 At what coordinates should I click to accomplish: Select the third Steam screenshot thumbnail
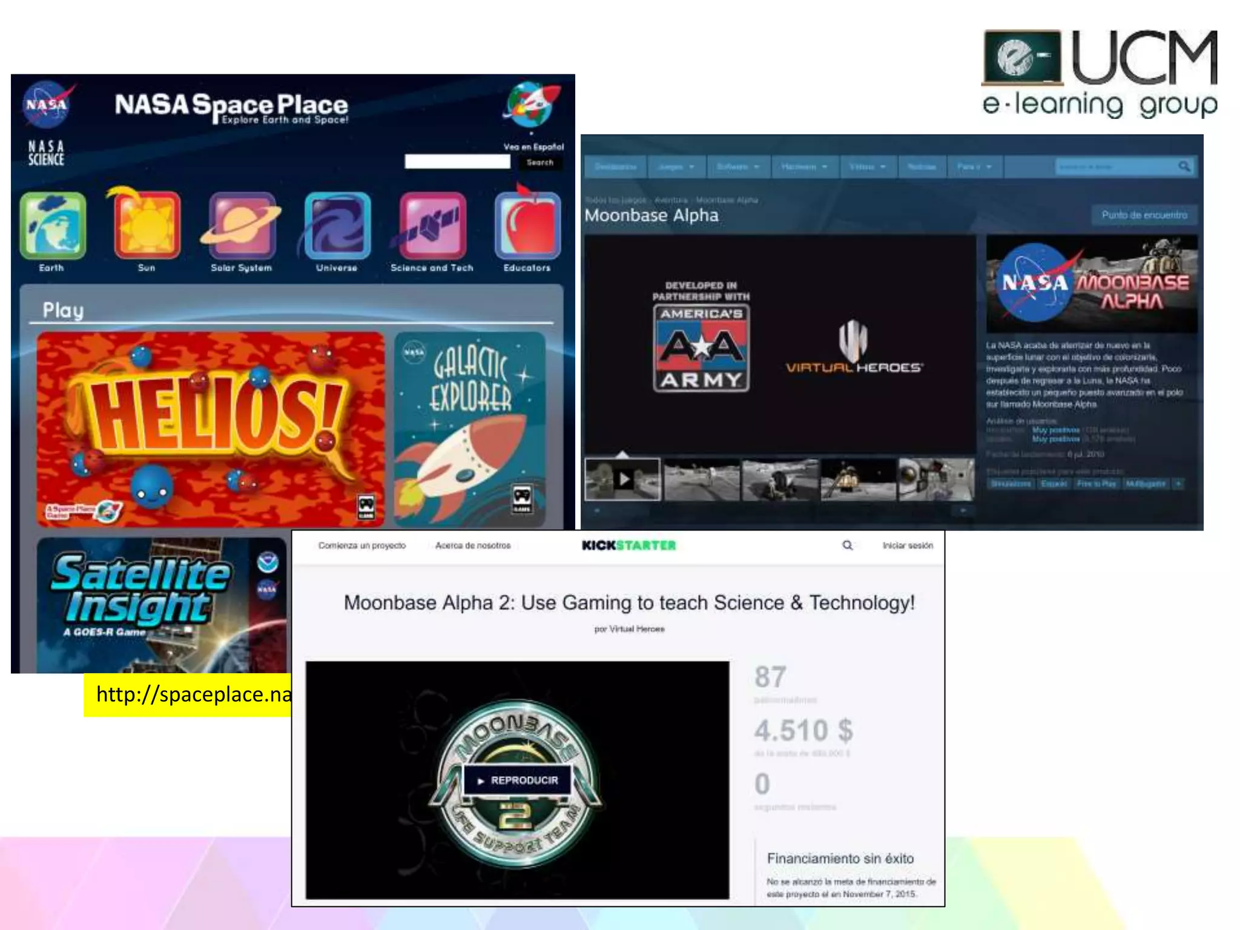click(780, 479)
